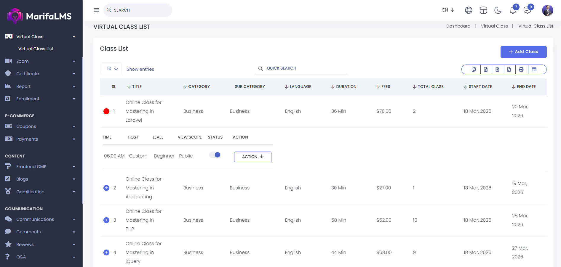
Task: Open the website globe icon in header
Action: [469, 10]
